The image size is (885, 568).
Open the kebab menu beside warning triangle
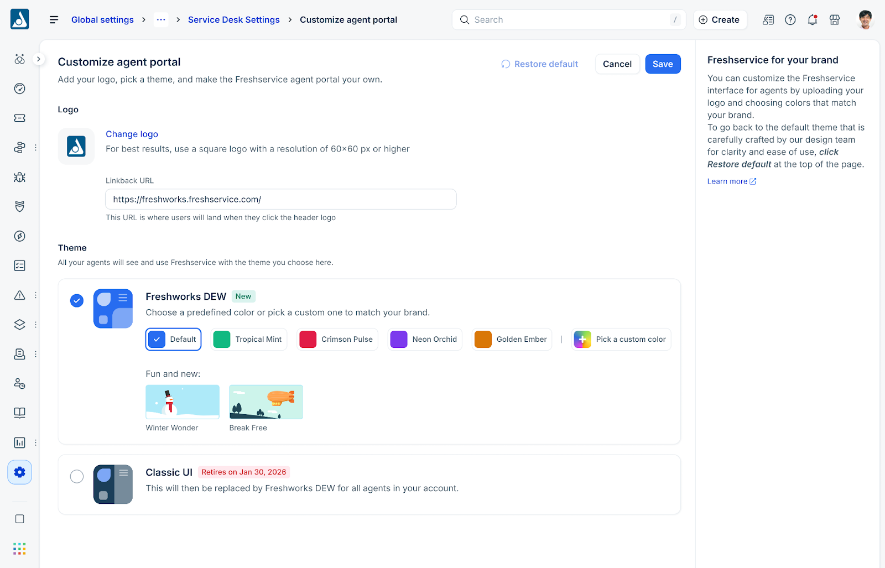[x=35, y=295]
